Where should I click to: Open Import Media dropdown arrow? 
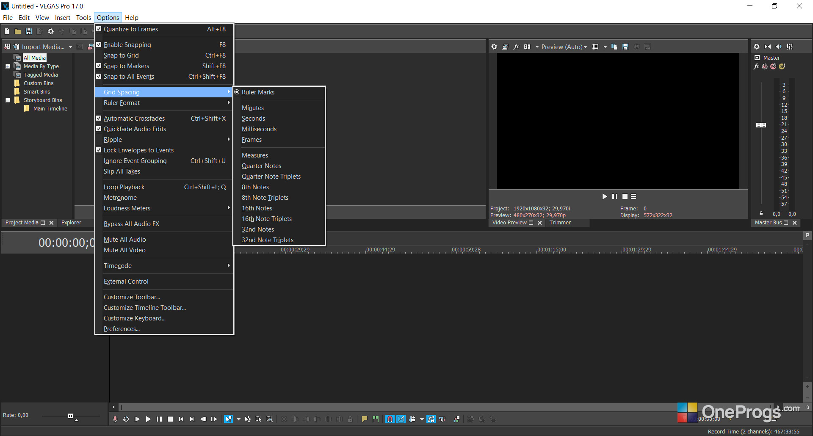[70, 47]
